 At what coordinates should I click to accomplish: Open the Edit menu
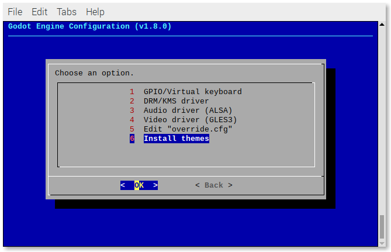pyautogui.click(x=39, y=12)
